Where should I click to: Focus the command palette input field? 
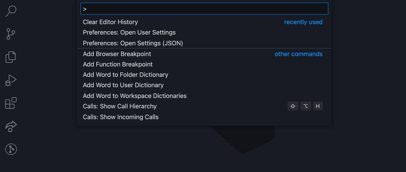coord(204,9)
